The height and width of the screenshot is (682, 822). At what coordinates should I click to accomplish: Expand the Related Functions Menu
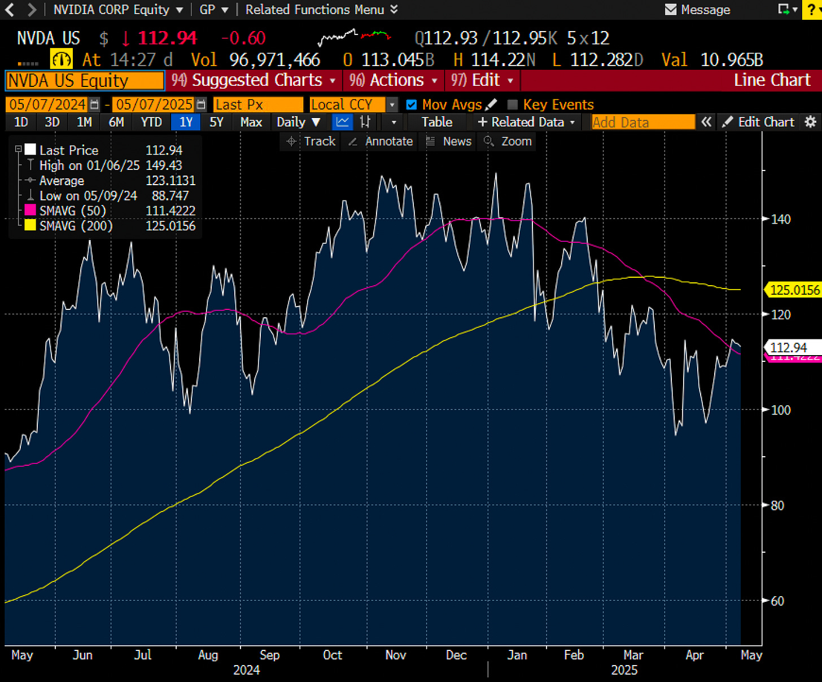pyautogui.click(x=322, y=10)
